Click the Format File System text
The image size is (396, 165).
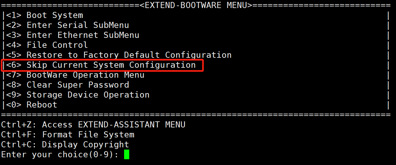(88, 135)
